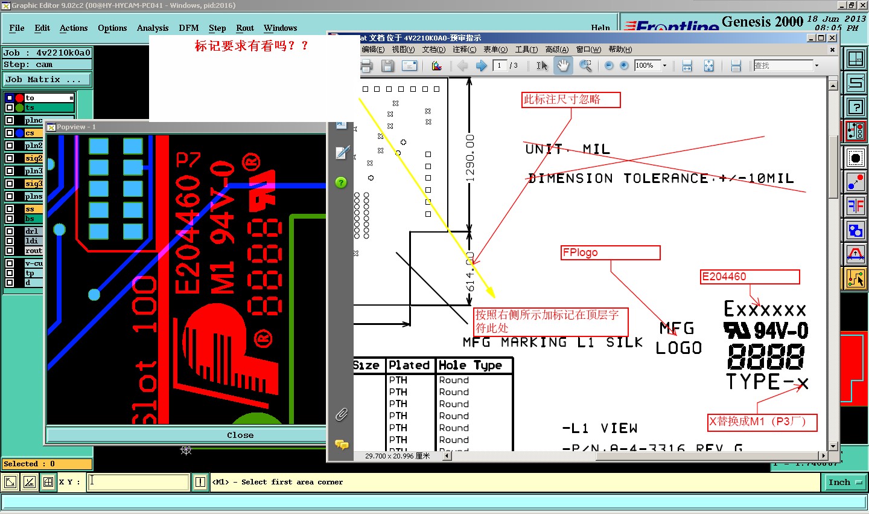This screenshot has width=869, height=514.
Task: Click the email envelope icon in PDF toolbar
Action: point(410,66)
